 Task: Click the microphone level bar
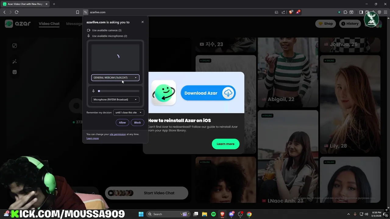coord(119,91)
